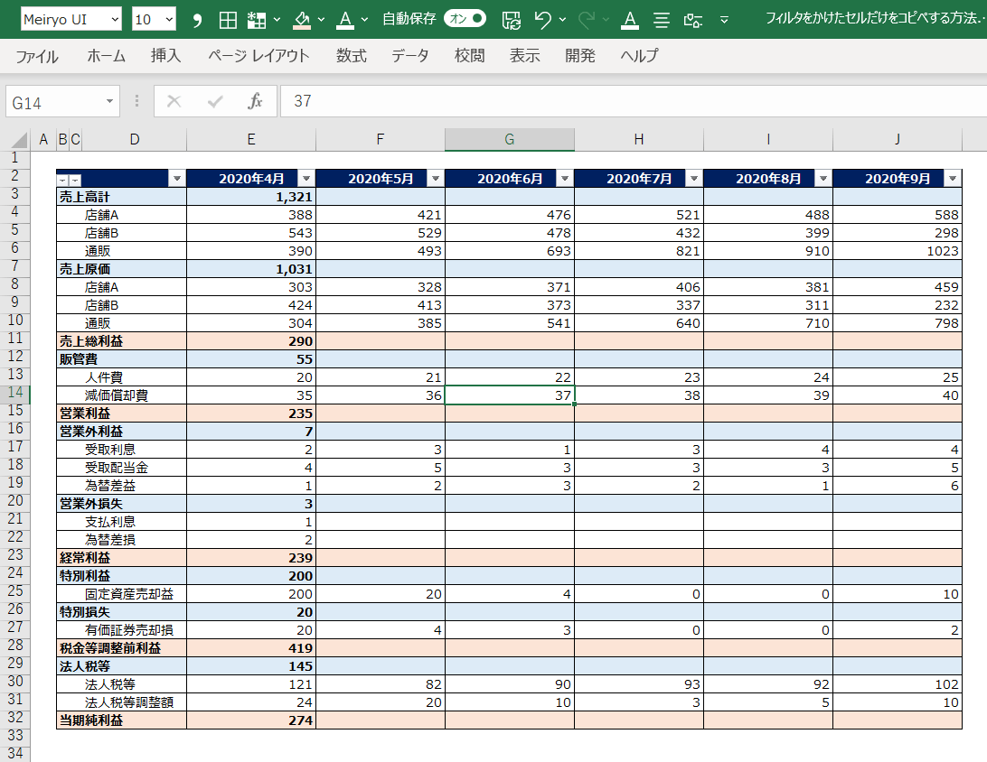
Task: Click the Insert Cells icon
Action: point(256,18)
